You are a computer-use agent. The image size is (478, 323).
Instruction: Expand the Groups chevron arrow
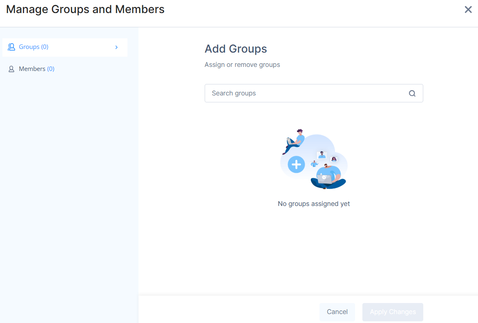[116, 47]
